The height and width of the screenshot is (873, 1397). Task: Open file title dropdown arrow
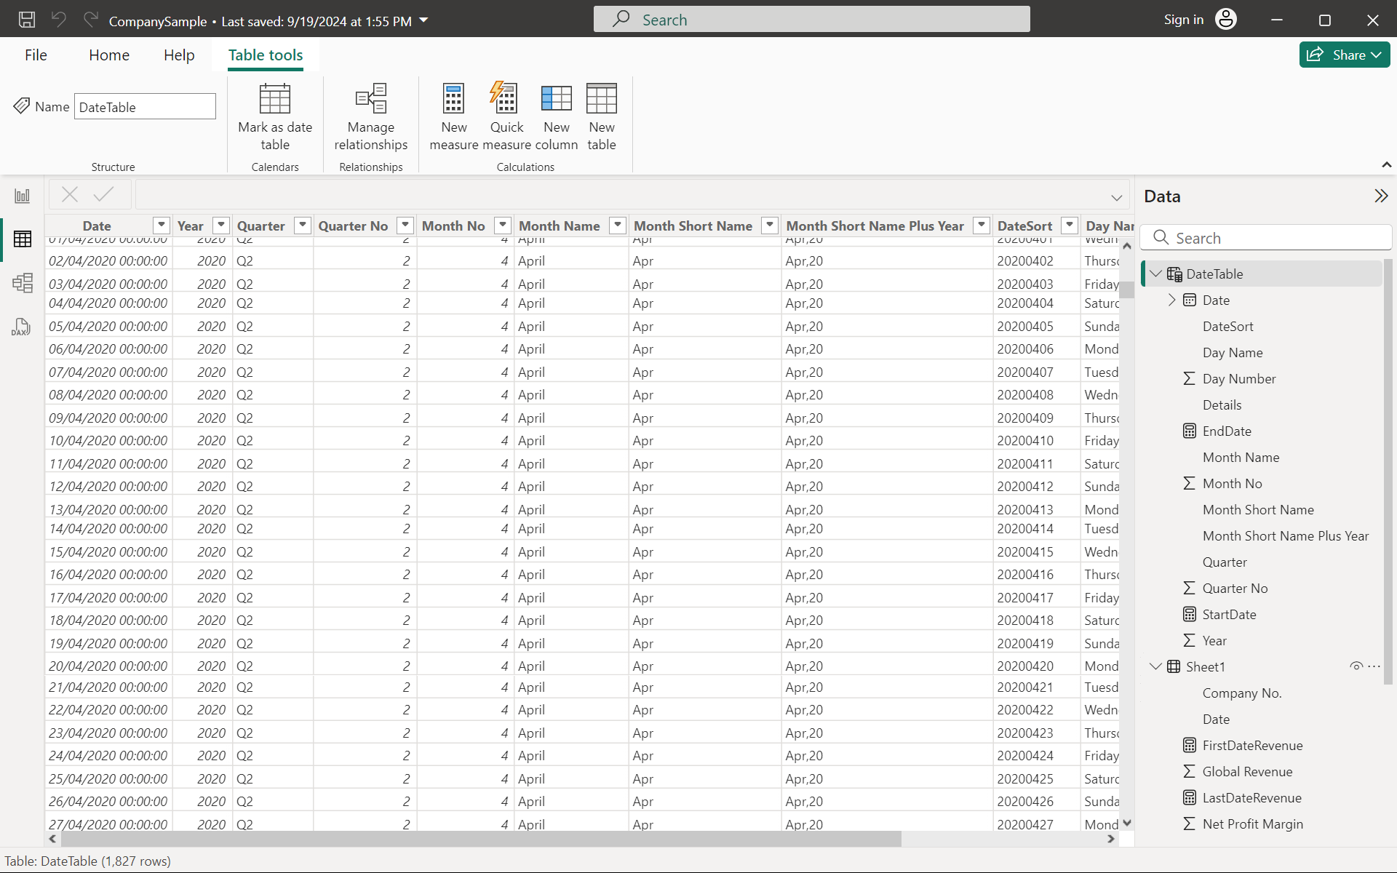(424, 20)
